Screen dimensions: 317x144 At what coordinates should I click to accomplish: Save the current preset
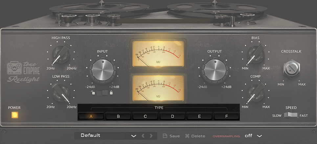click(171, 136)
